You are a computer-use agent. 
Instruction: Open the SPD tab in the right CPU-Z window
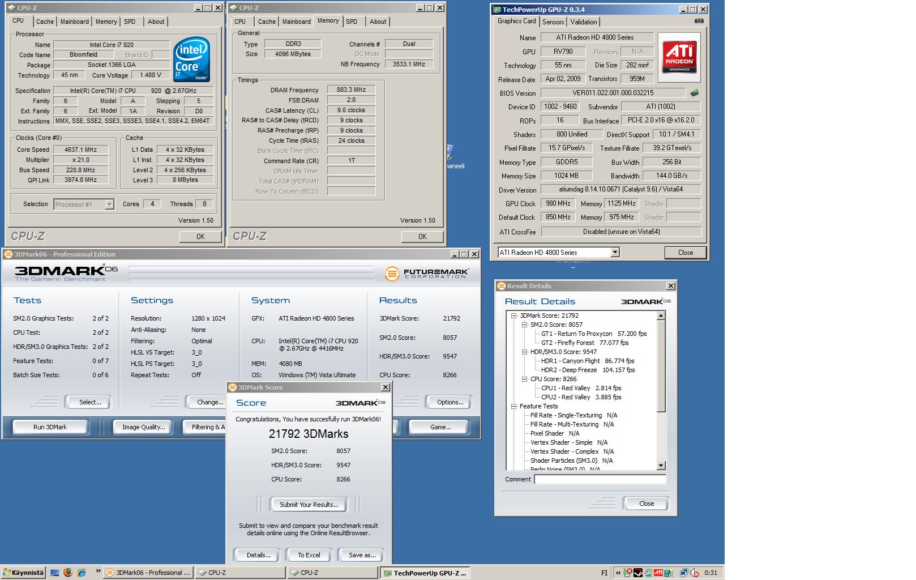pyautogui.click(x=352, y=22)
